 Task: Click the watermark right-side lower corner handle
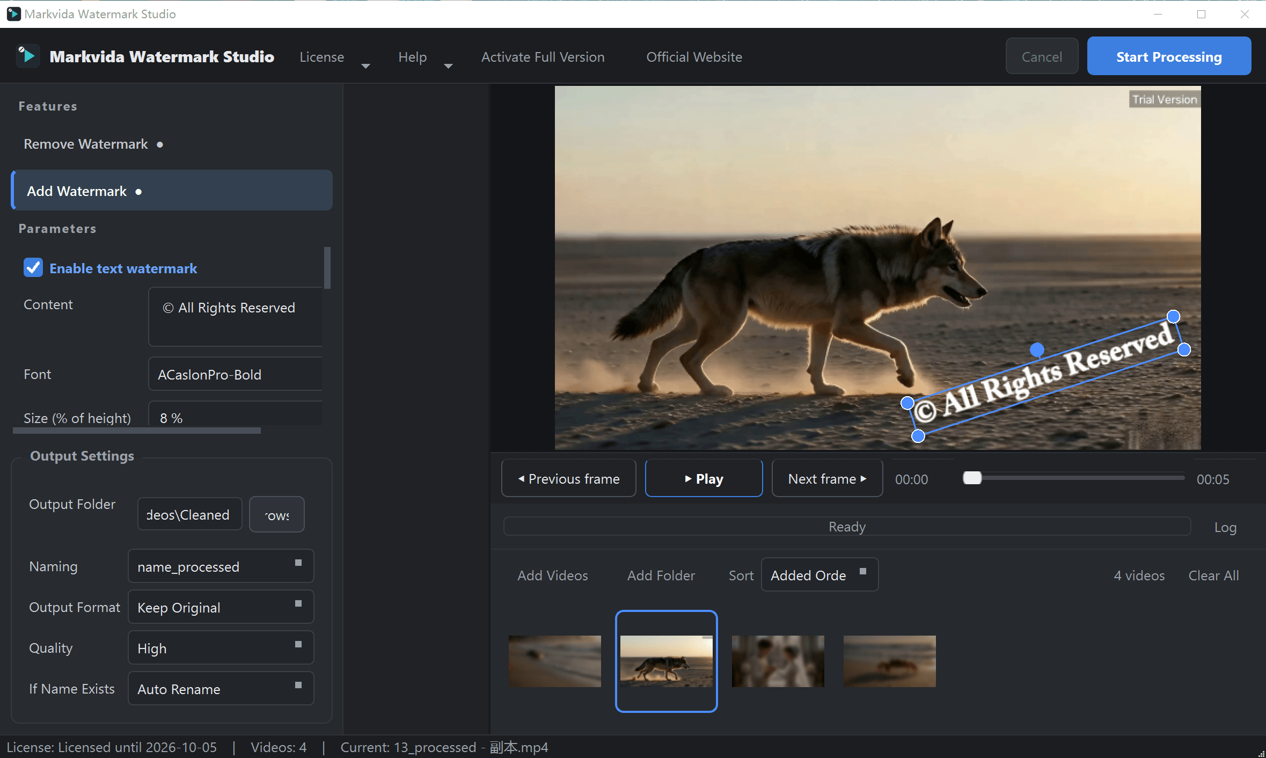click(1184, 350)
